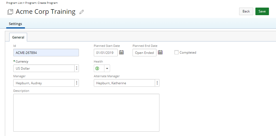
Task: Click the Open Ended end date field
Action: (x=144, y=53)
